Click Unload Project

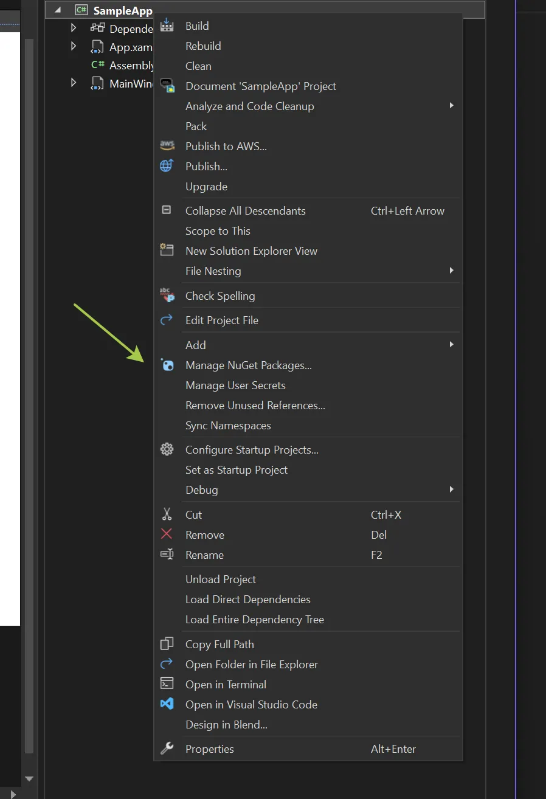pos(220,579)
